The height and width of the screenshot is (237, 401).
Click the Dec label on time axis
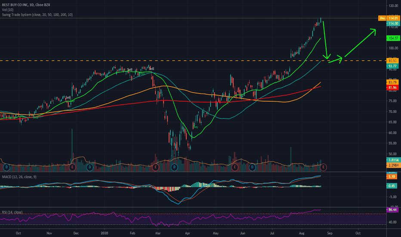[x=76, y=233]
